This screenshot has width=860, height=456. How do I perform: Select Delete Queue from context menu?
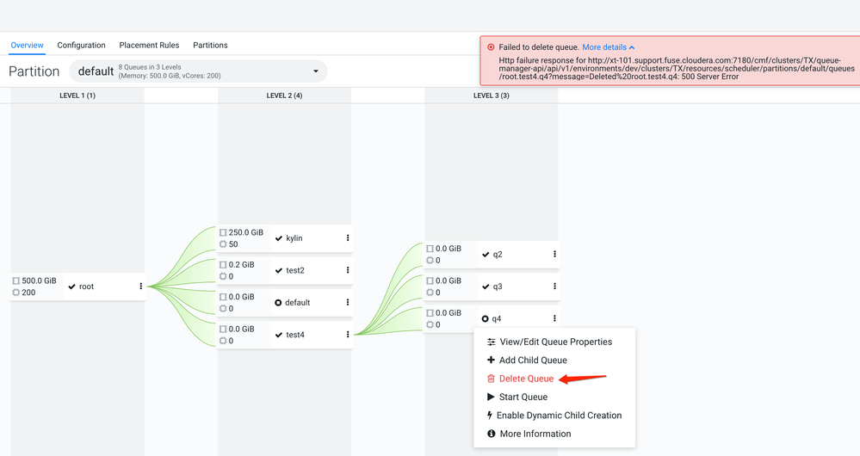pos(526,379)
